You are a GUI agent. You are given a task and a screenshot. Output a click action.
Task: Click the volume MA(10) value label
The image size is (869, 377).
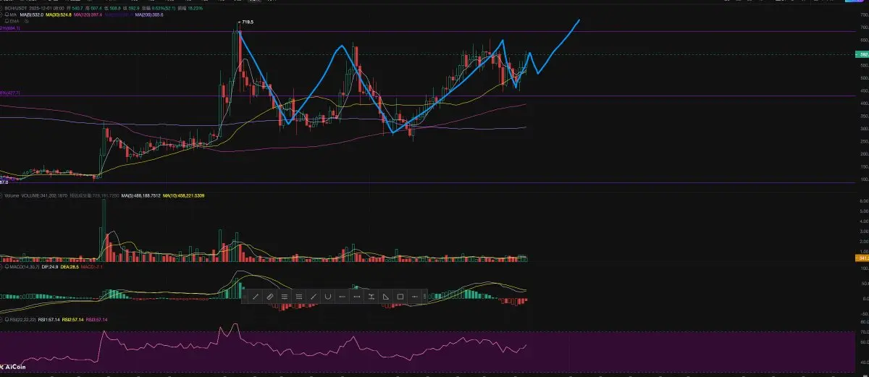[184, 195]
